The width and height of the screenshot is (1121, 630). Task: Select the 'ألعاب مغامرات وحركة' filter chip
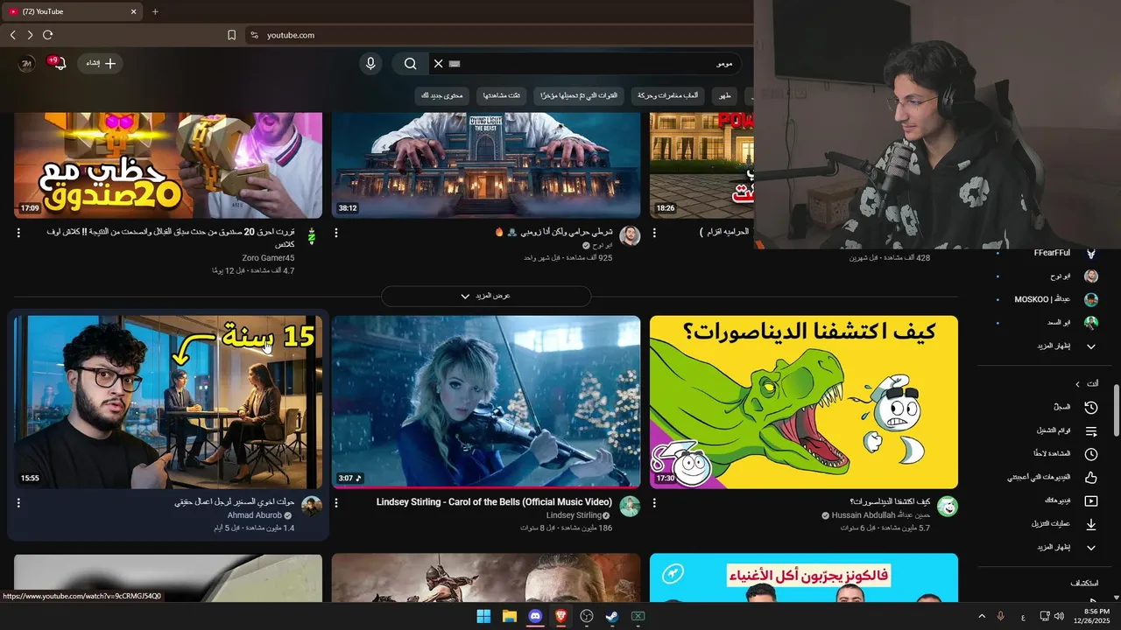(668, 94)
